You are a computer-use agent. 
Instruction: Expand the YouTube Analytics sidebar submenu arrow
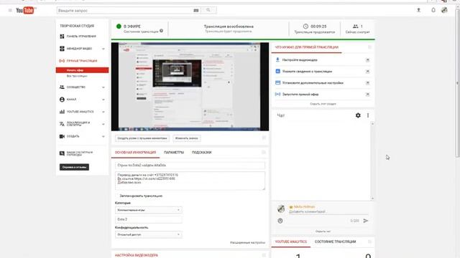pyautogui.click(x=103, y=112)
